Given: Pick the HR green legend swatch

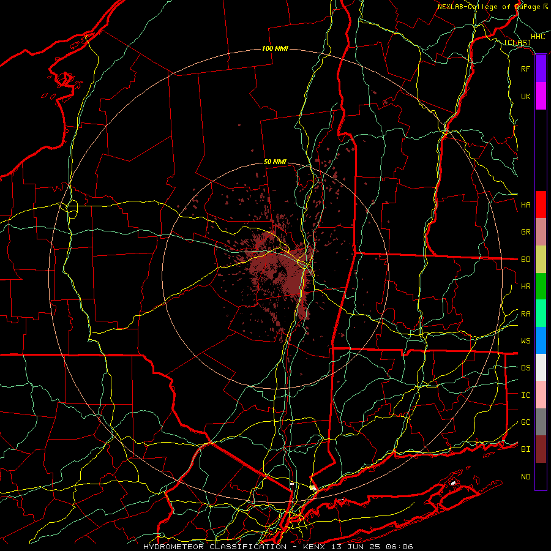Looking at the screenshot, I should 541,287.
